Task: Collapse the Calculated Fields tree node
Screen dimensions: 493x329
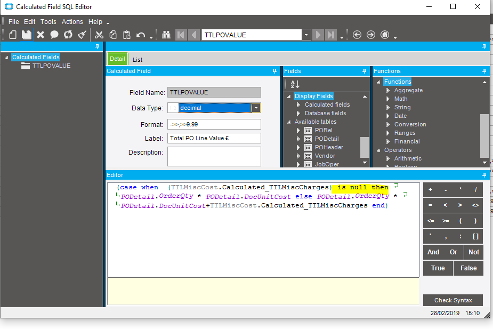Action: (6, 58)
